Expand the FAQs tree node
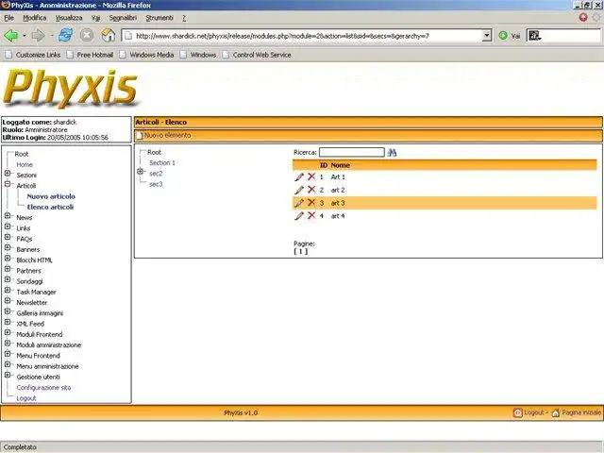The width and height of the screenshot is (604, 453). [x=8, y=237]
